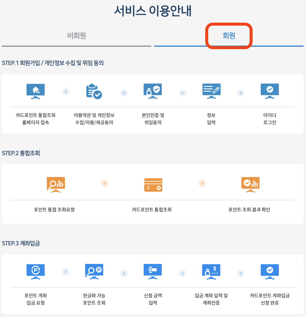Screen dimensions: 306x317
Task: Select the 카드포인트 통합조회 card icon
Action: coord(153,184)
